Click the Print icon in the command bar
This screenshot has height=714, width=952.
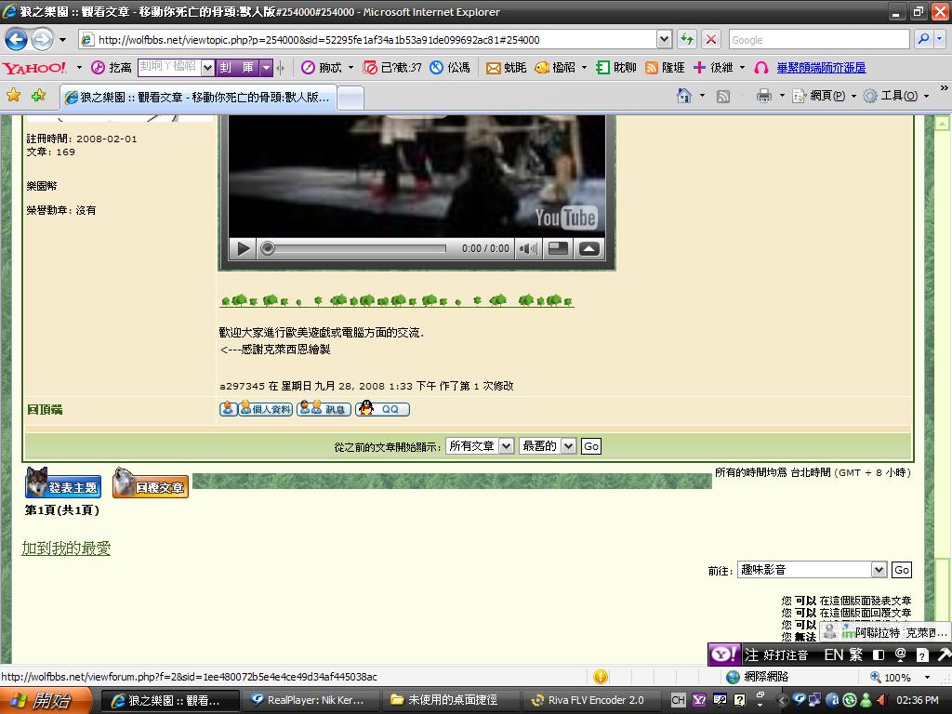(x=763, y=96)
